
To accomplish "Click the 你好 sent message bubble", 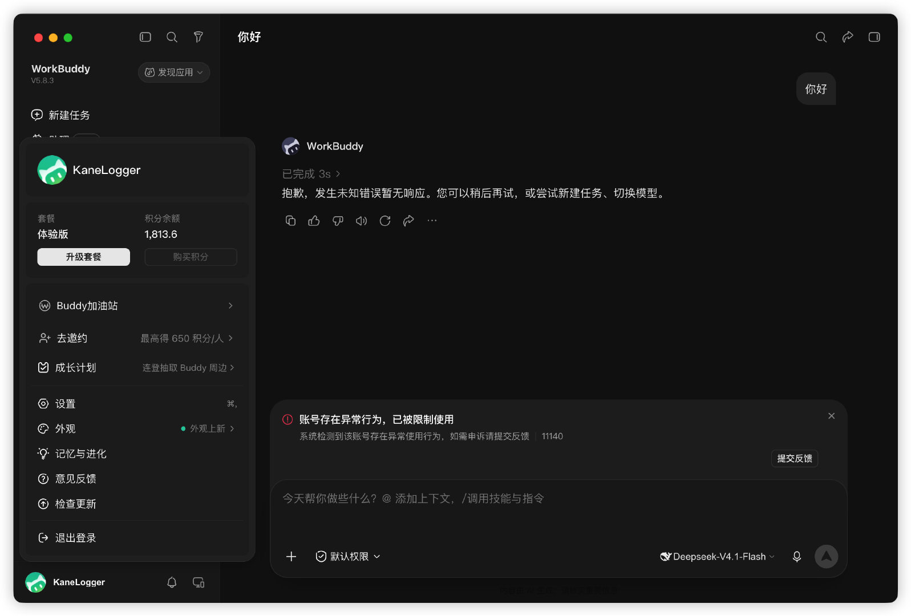I will click(x=816, y=89).
